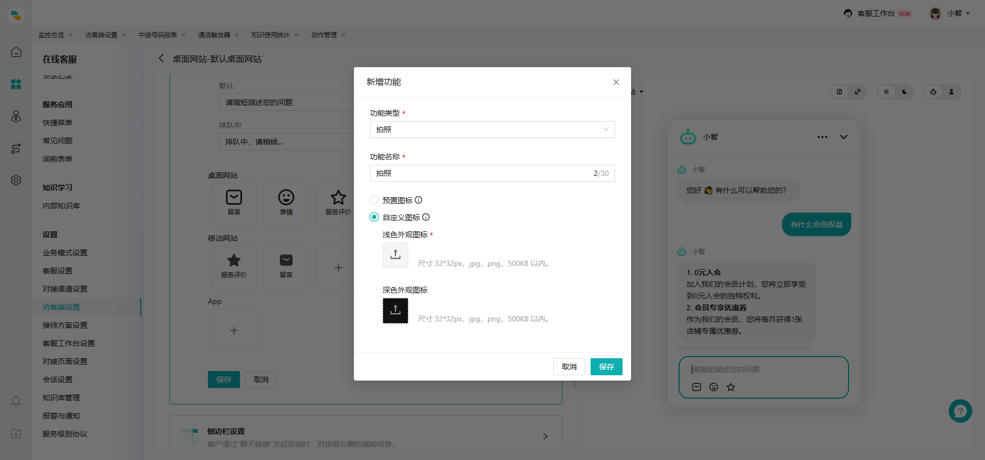Screen dimensions: 985x460
Task: Collapse the chat preview widget chevron
Action: click(x=844, y=137)
